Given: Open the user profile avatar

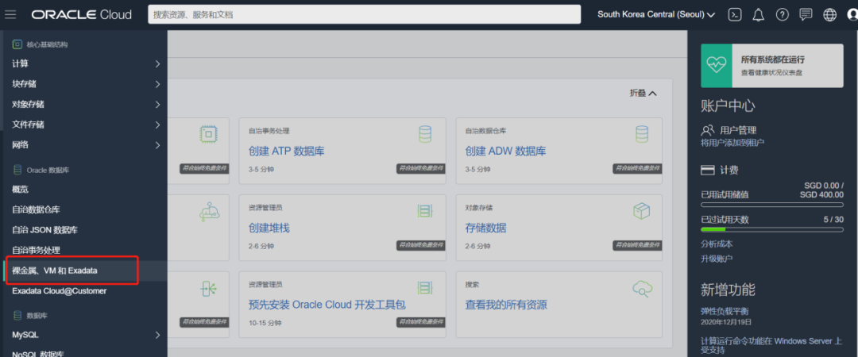Looking at the screenshot, I should click(x=852, y=15).
